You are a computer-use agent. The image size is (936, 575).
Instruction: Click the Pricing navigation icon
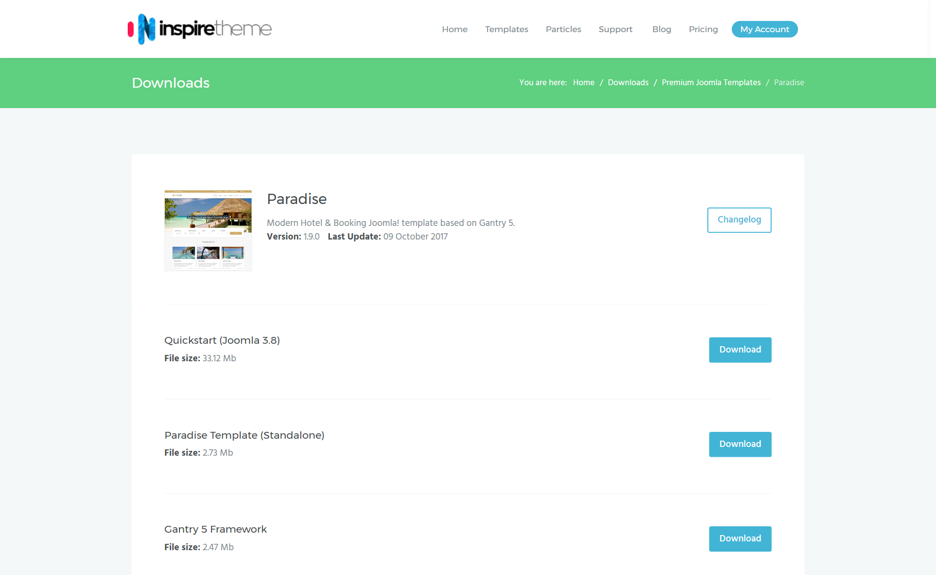coord(703,29)
